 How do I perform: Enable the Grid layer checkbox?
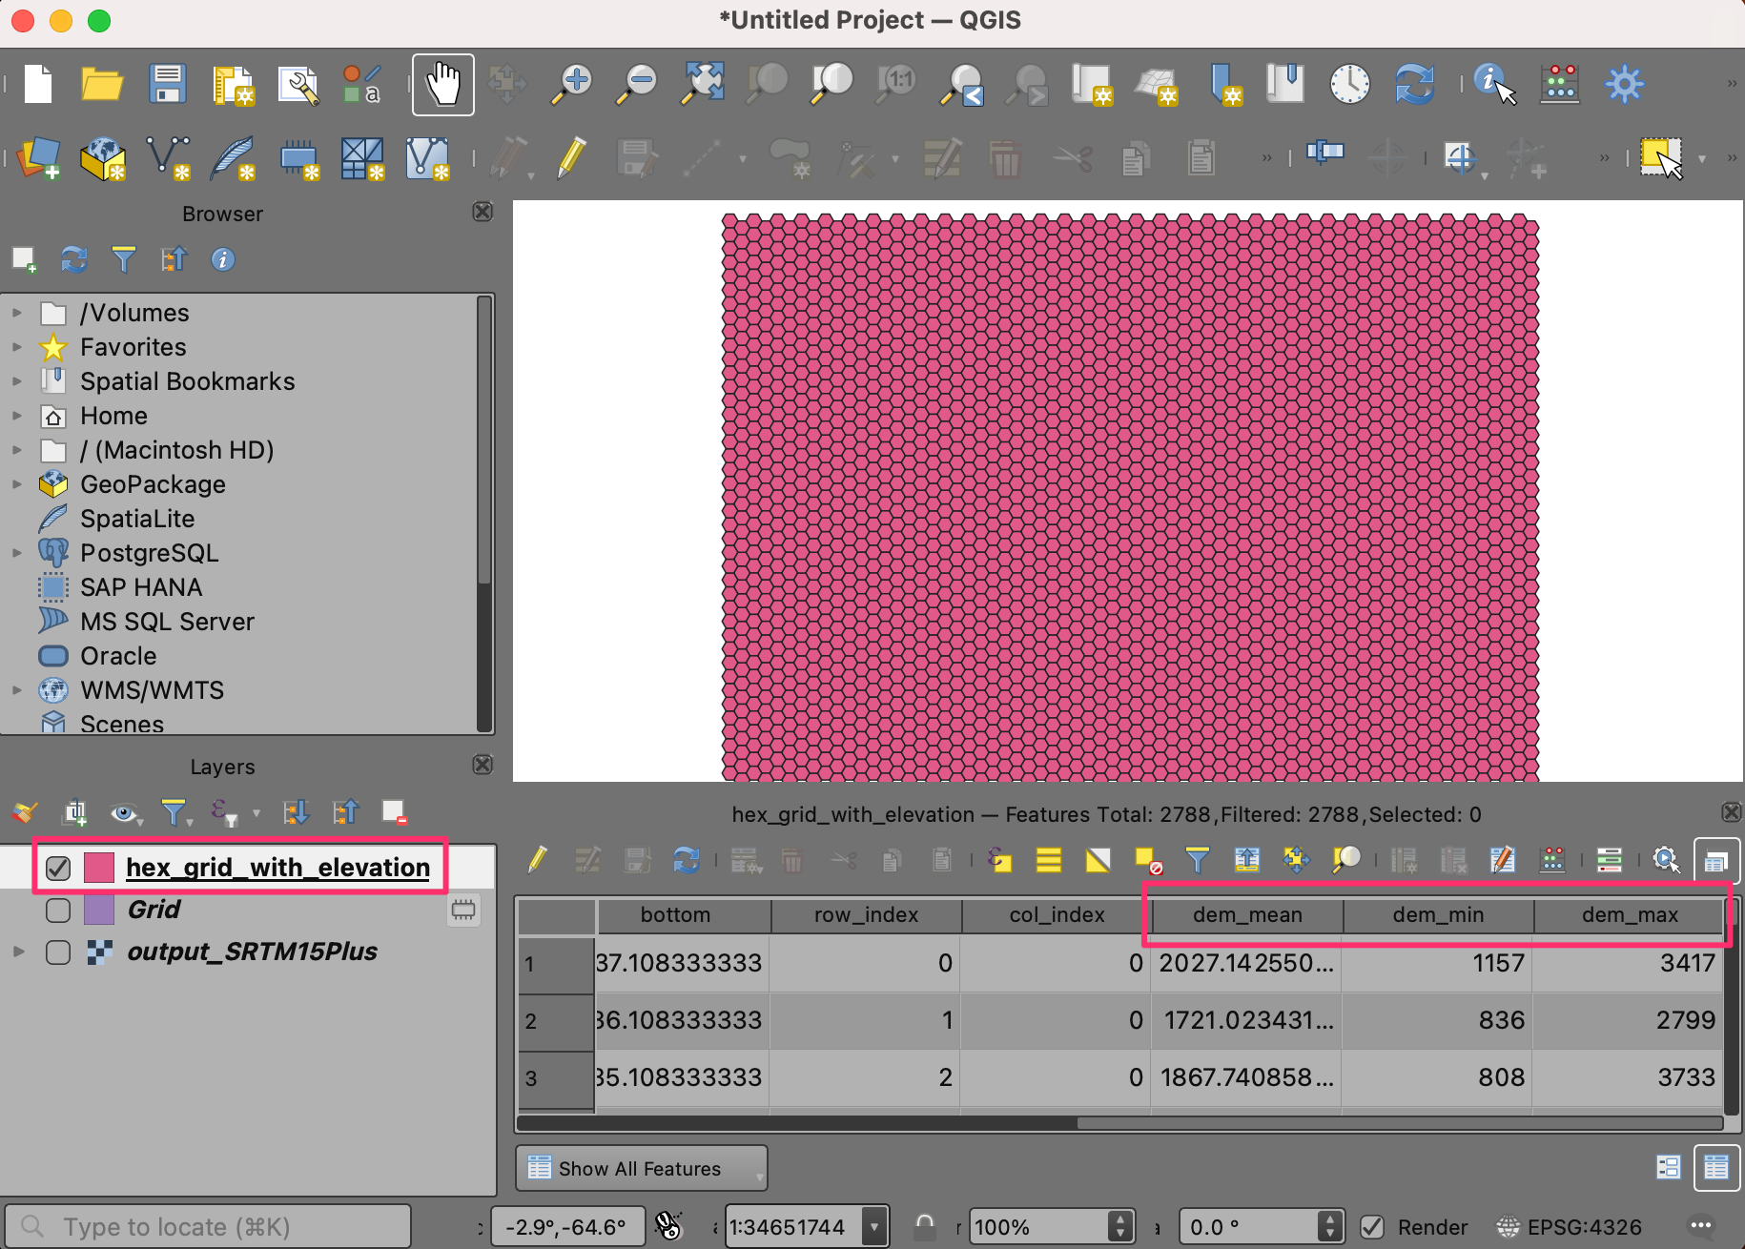(x=58, y=911)
